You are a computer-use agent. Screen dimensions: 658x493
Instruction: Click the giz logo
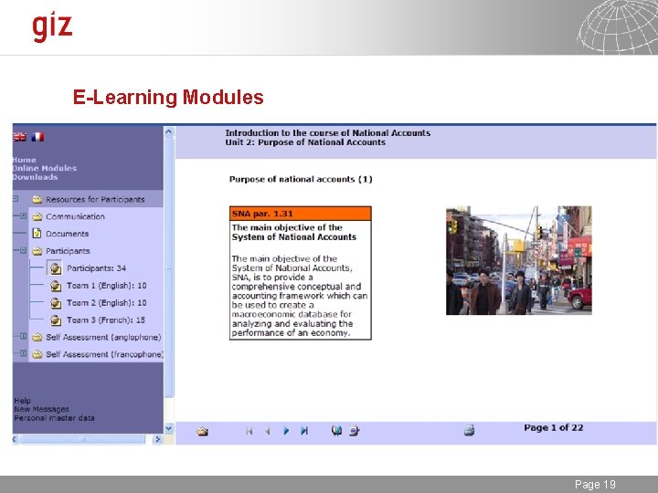(x=52, y=26)
